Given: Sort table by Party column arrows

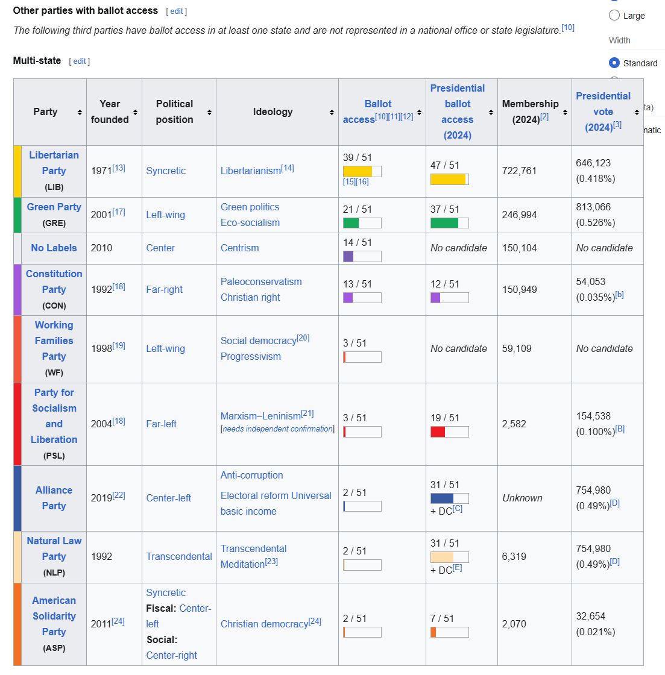Looking at the screenshot, I should (80, 112).
